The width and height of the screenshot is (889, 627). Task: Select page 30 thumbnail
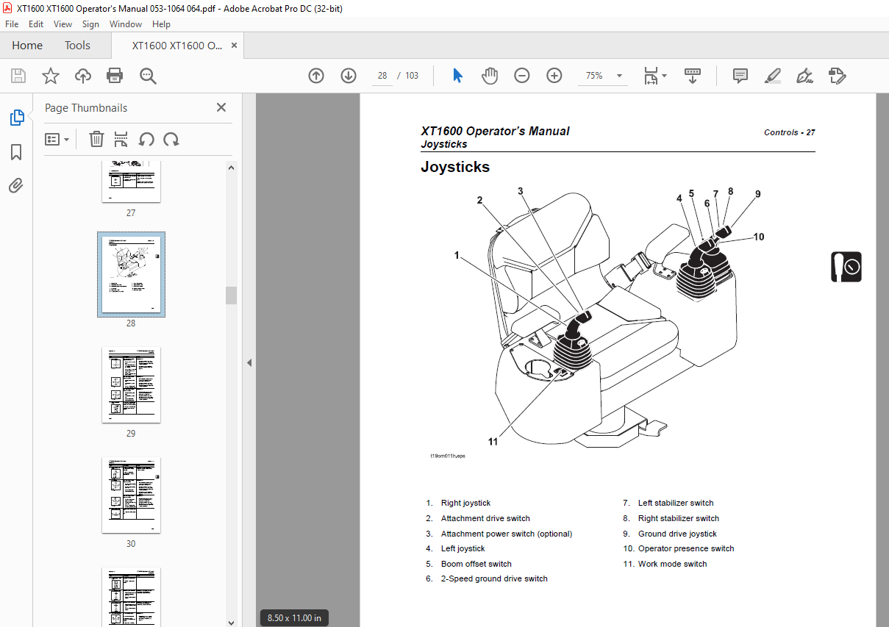coord(131,495)
